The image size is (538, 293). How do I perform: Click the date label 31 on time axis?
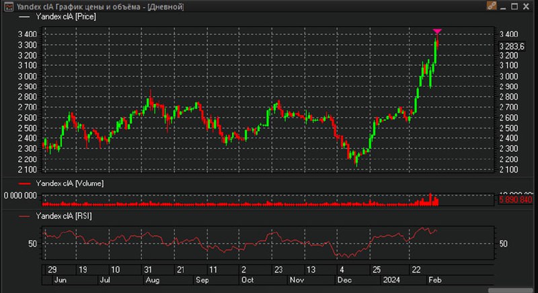148,269
